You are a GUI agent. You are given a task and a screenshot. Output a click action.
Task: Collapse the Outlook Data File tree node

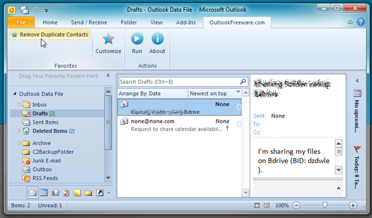[x=15, y=94]
